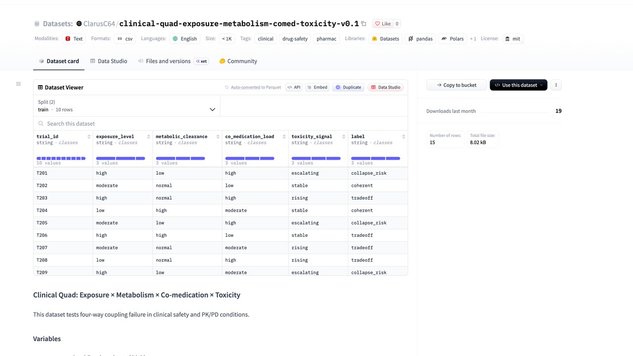Open the Files and versions tab

point(173,61)
